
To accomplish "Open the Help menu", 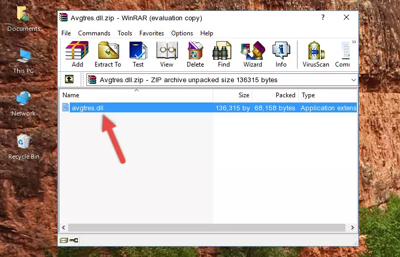I will pyautogui.click(x=207, y=33).
